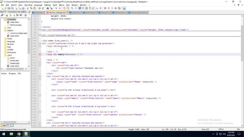Screen dimensions: 244x137
Task: Click the Paste toolbar icon
Action: [x=35, y=8]
